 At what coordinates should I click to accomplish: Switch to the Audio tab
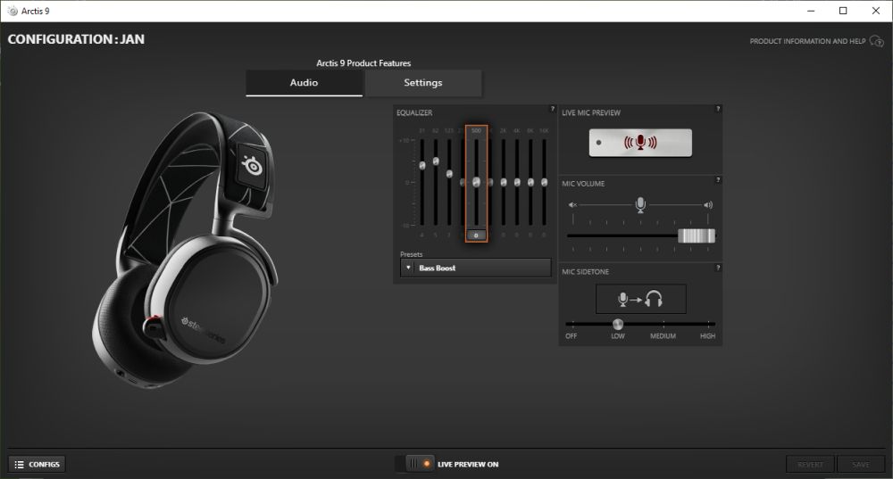click(305, 83)
